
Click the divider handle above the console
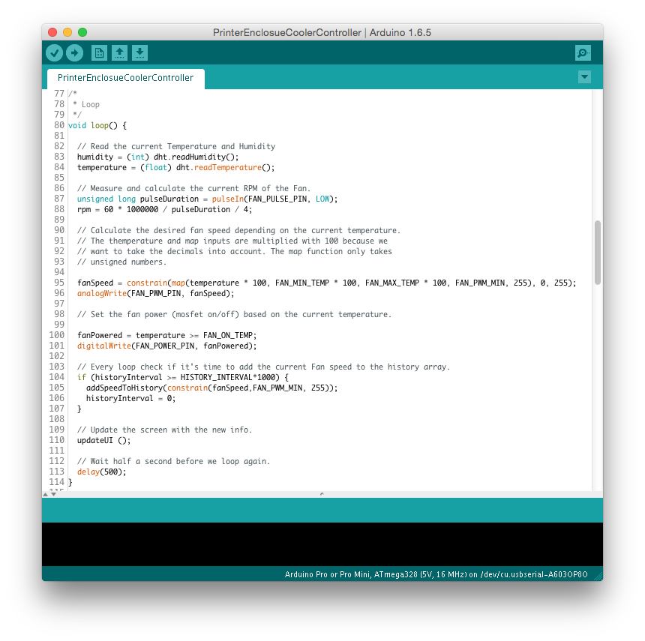click(322, 494)
